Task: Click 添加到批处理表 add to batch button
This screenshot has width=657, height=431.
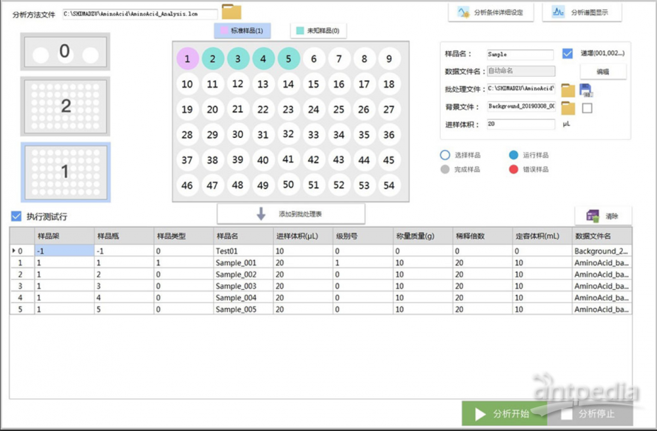Action: (291, 214)
